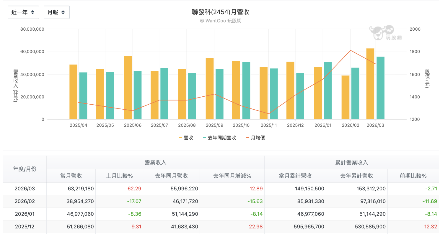
Task: Select the 2026/01 row label
Action: click(x=25, y=214)
